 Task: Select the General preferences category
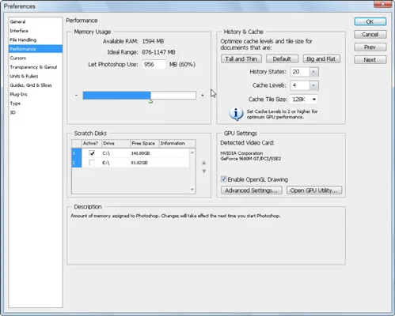(x=17, y=21)
